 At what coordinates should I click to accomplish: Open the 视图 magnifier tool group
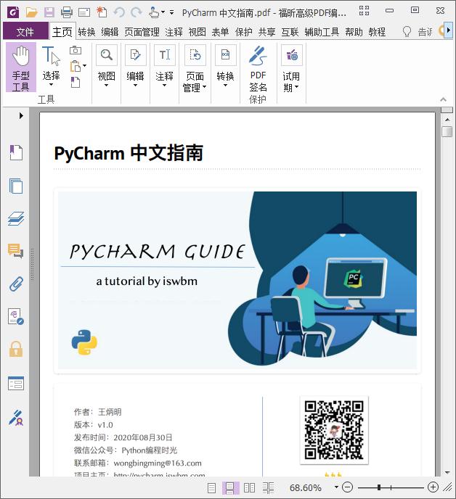coord(107,67)
